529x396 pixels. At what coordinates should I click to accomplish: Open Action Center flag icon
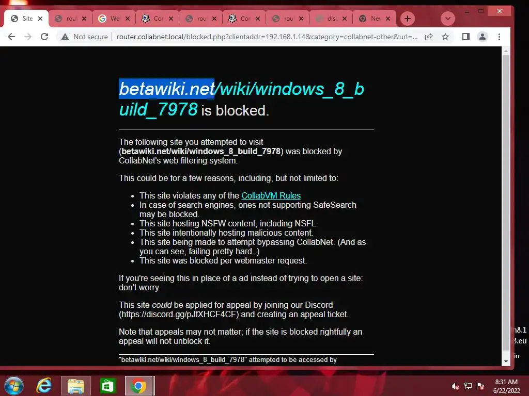pyautogui.click(x=480, y=386)
